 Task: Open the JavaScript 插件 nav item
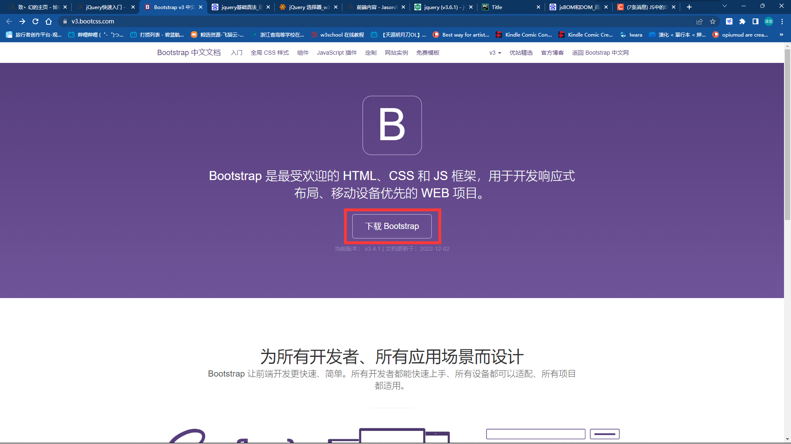click(x=337, y=53)
